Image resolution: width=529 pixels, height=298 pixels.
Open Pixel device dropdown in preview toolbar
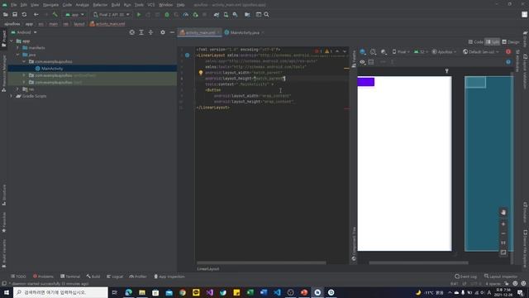pyautogui.click(x=400, y=51)
